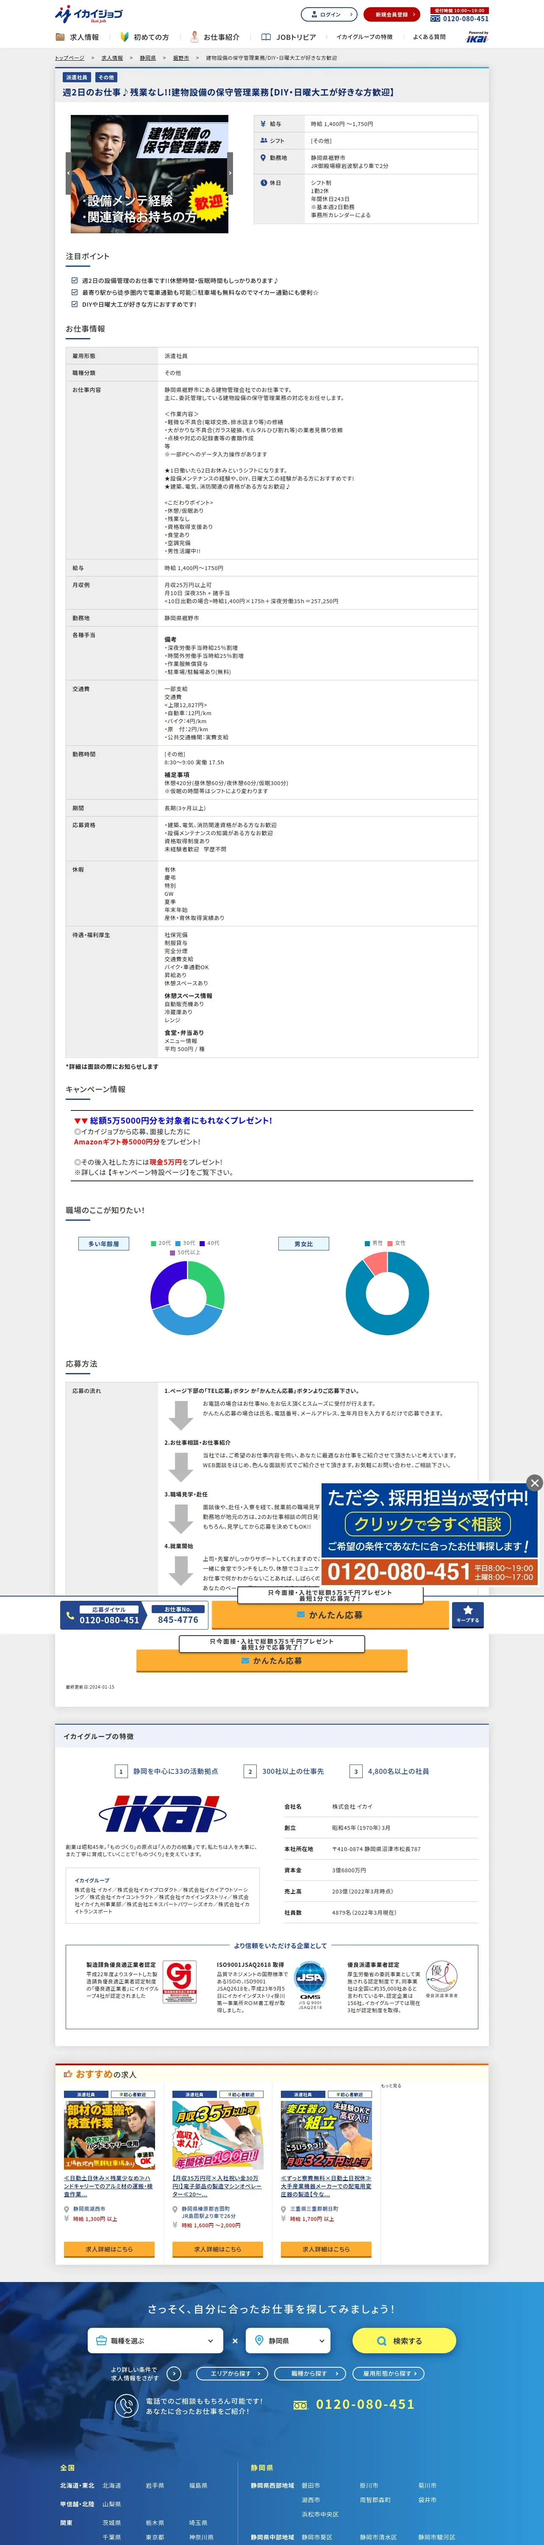Click the 給与 yen icon in the summary table

(x=263, y=123)
